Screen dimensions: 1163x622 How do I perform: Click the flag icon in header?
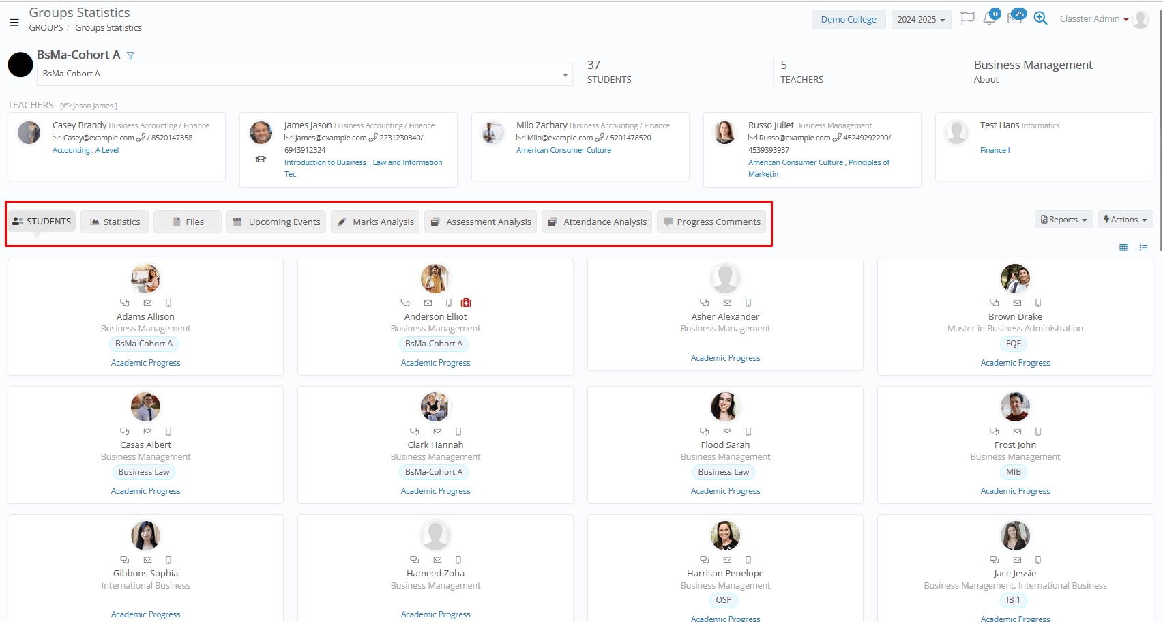967,18
